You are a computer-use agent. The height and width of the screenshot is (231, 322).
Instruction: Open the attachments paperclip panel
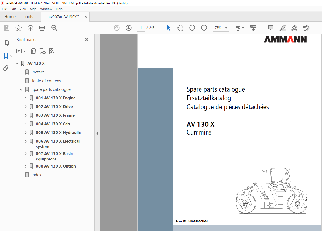pos(6,68)
